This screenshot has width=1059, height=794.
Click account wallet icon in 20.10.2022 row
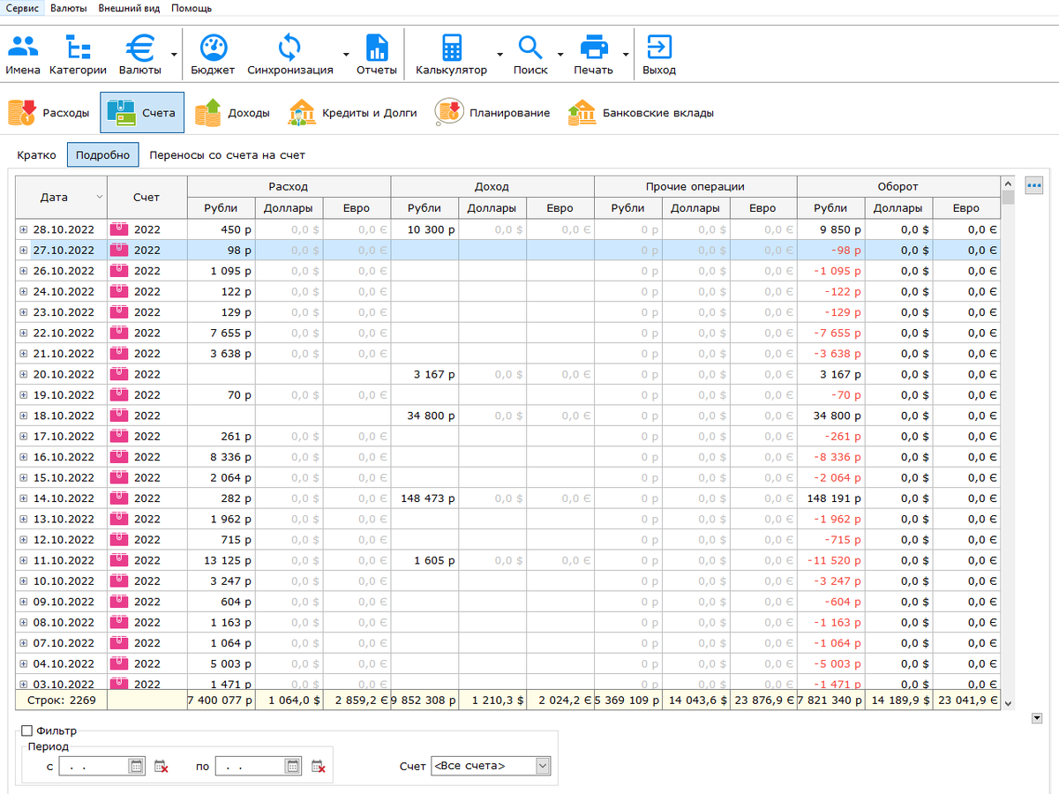pos(119,374)
